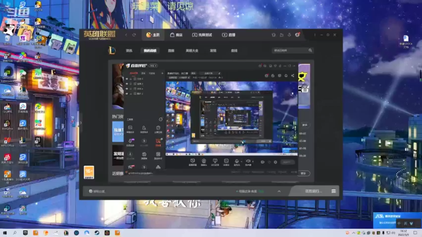422x237 pixels.
Task: Click the lower 更多 button near page bottom
Action: [304, 173]
